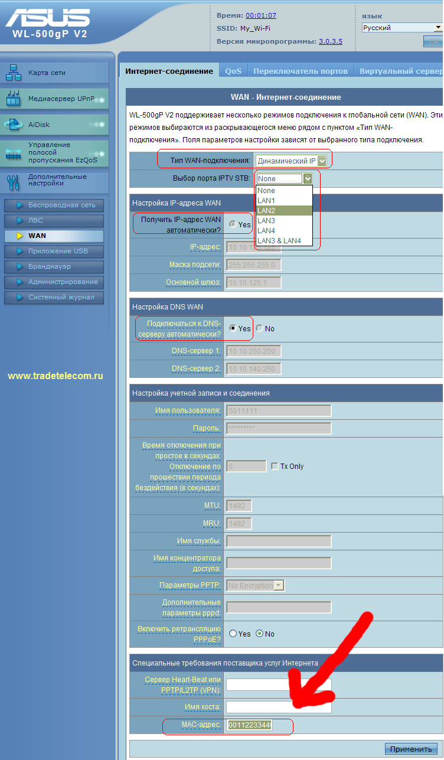The width and height of the screenshot is (444, 760).
Task: Open Дополнительные настройки section
Action: pyautogui.click(x=54, y=180)
